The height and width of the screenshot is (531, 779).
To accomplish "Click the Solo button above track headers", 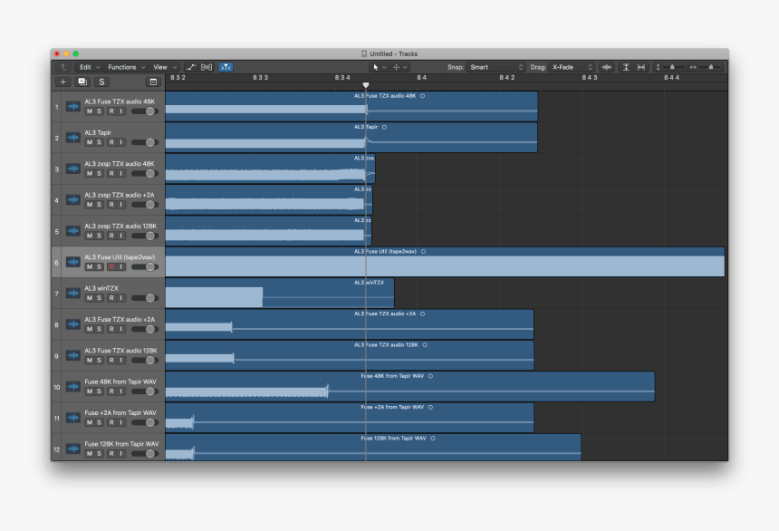I will point(101,82).
